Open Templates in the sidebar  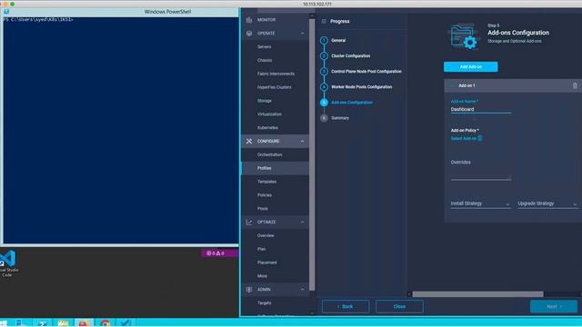(x=266, y=182)
